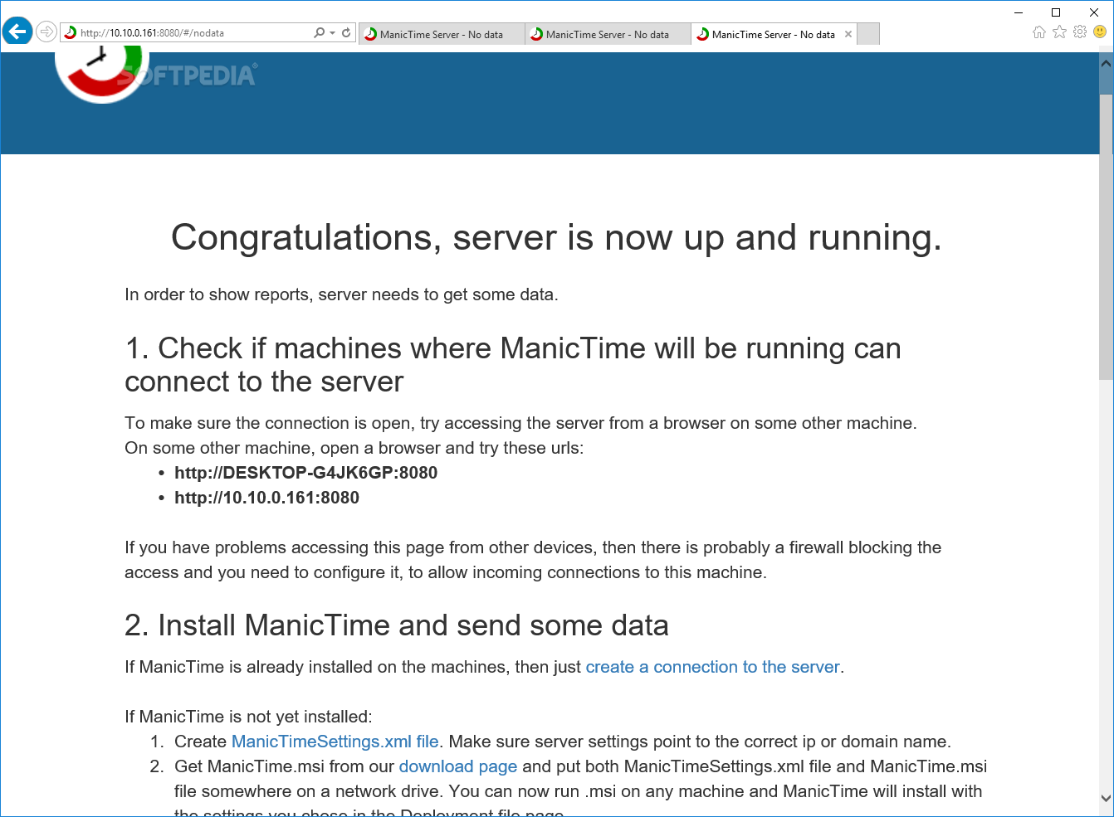Click the http://10.10.0.161:8080 url text
Viewport: 1114px width, 817px height.
[266, 498]
